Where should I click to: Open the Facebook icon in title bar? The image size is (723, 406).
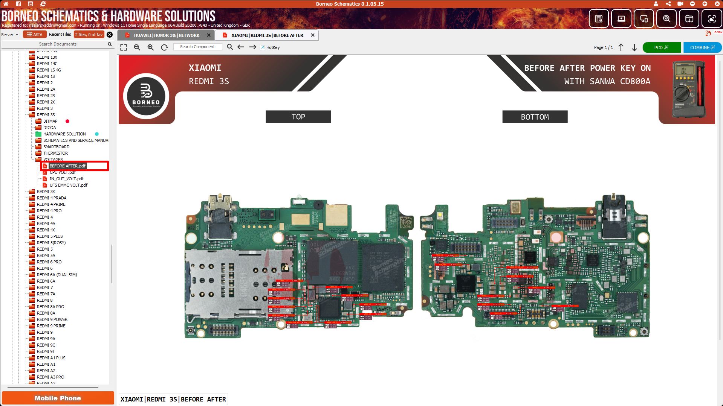(x=18, y=4)
